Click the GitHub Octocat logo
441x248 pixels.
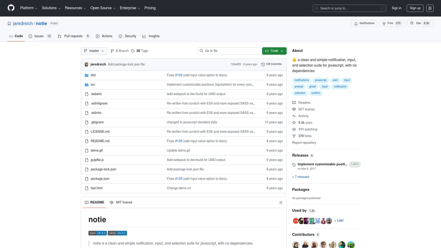(11, 8)
